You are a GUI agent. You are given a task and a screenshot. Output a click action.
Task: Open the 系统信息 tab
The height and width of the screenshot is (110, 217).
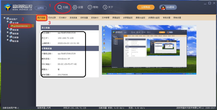(x=73, y=18)
